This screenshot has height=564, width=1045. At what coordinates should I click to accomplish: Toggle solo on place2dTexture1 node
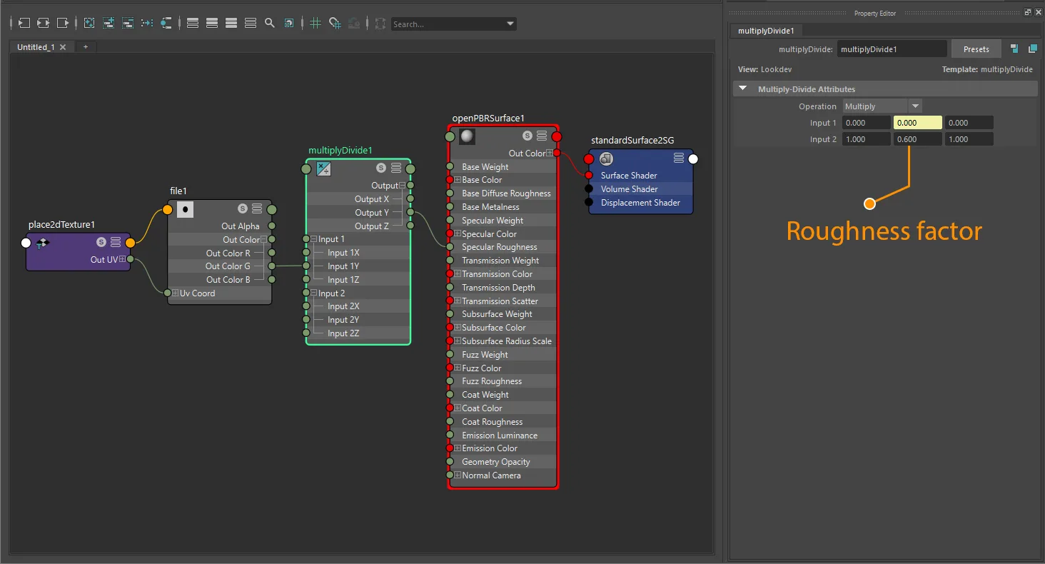point(101,242)
